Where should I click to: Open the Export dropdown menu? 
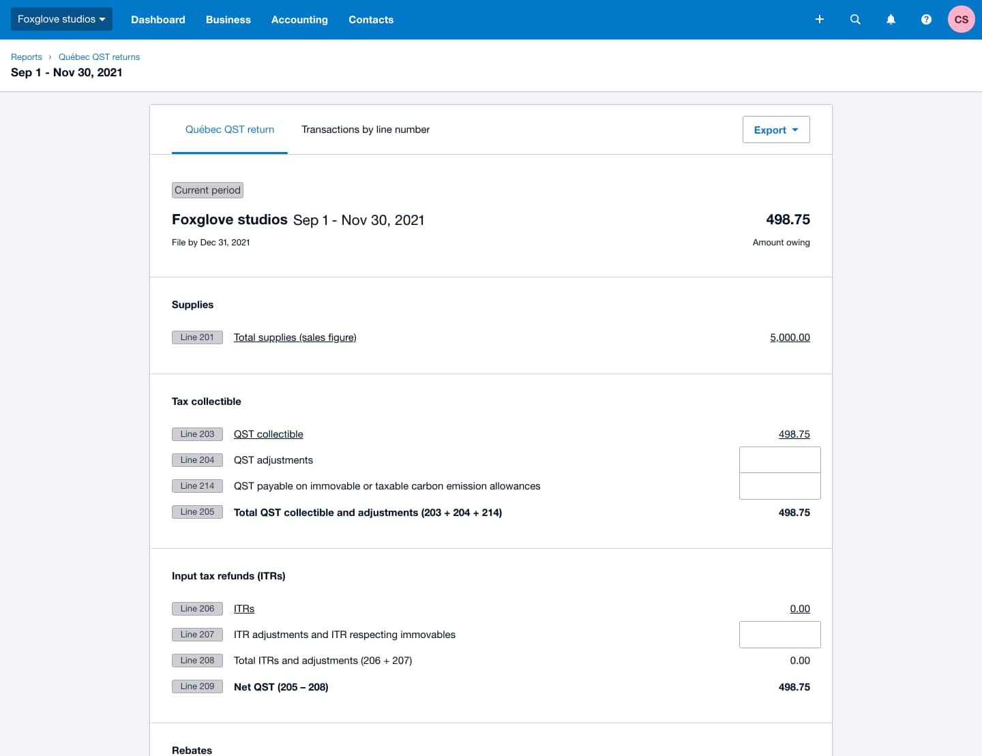[775, 130]
